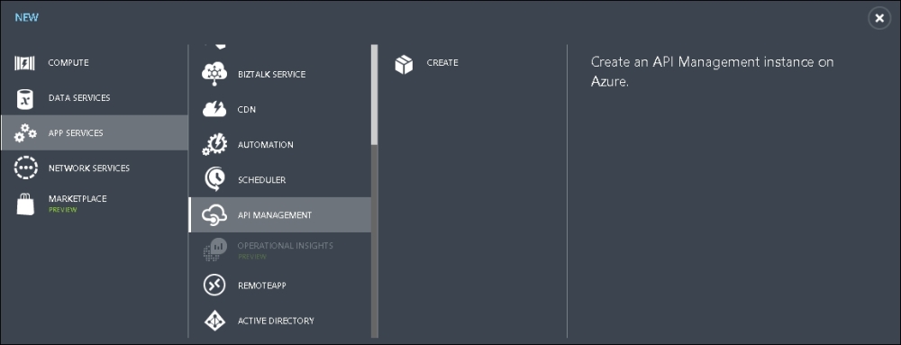Viewport: 901px width, 345px height.
Task: Click the RemoteApp circle icon
Action: [x=214, y=286]
